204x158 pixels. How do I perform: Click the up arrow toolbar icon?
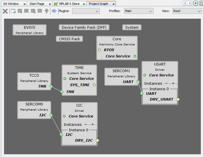[x=46, y=11]
